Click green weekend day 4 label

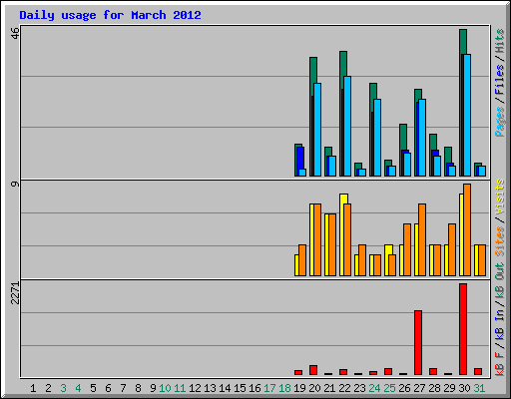(78, 388)
